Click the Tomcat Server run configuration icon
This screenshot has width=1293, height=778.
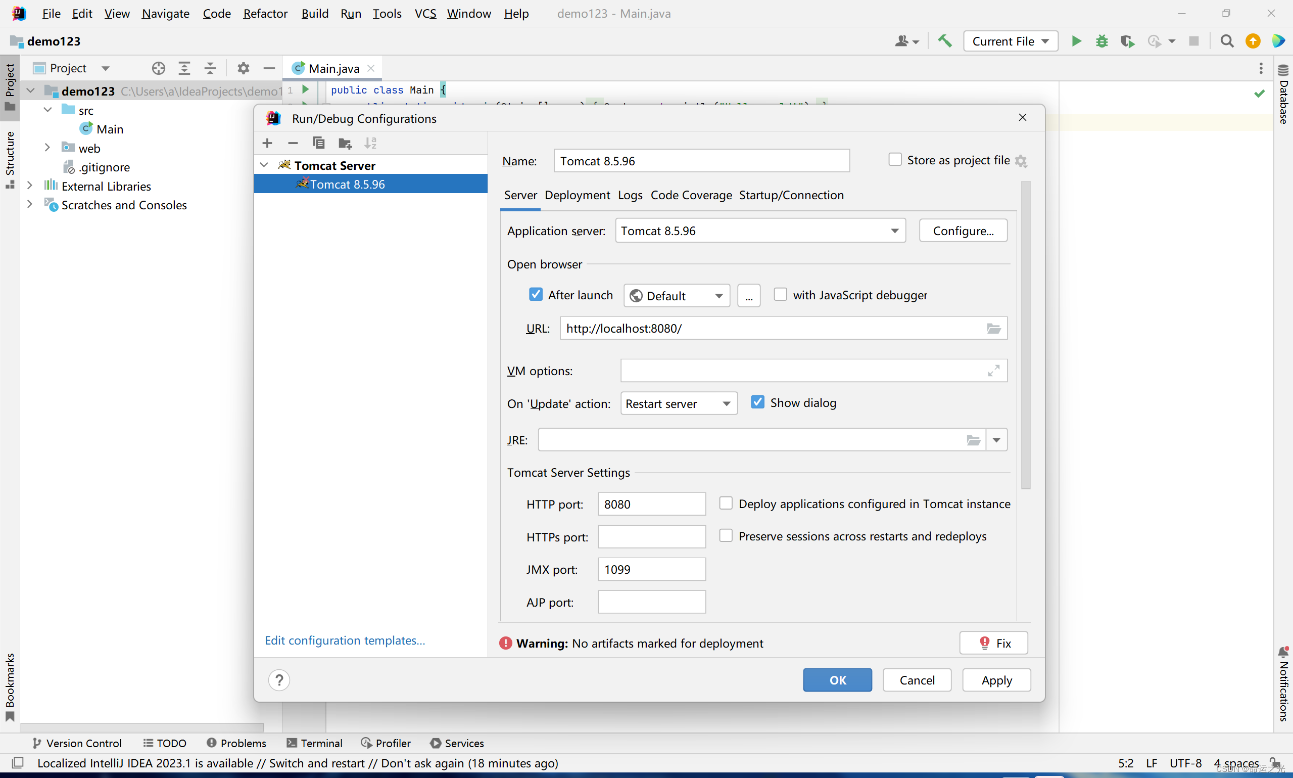point(283,164)
